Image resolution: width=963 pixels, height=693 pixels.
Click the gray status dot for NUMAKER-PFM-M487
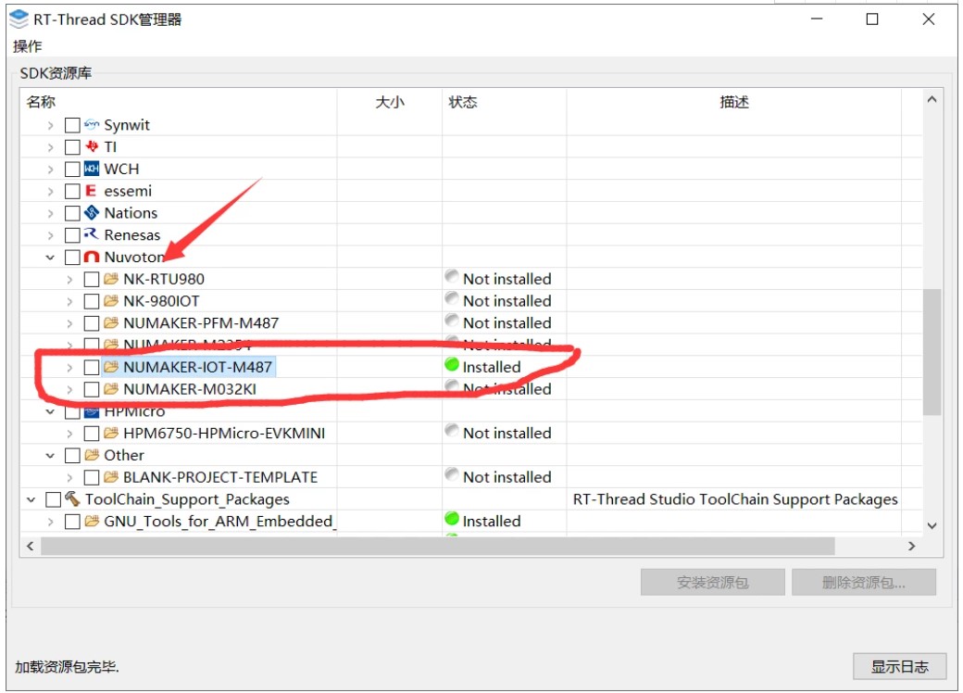click(452, 321)
